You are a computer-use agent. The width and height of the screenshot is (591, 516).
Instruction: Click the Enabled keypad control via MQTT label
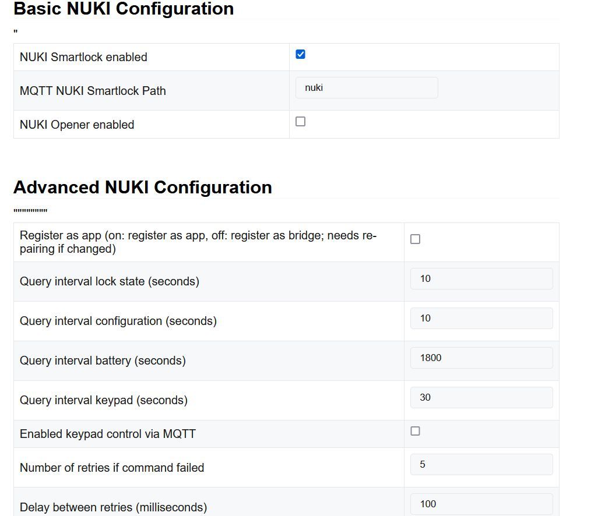(x=108, y=434)
